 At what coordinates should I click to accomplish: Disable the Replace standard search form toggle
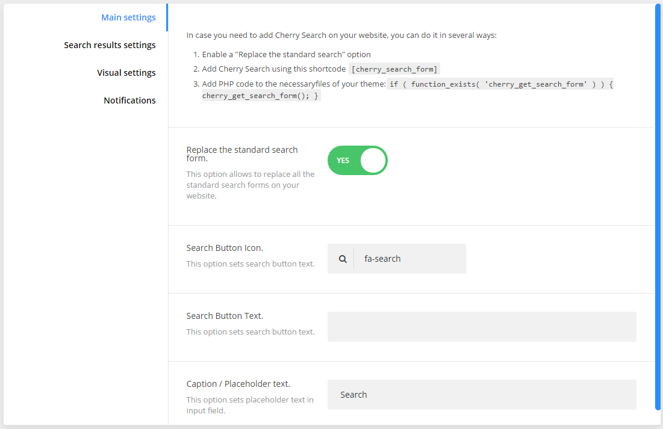click(357, 161)
